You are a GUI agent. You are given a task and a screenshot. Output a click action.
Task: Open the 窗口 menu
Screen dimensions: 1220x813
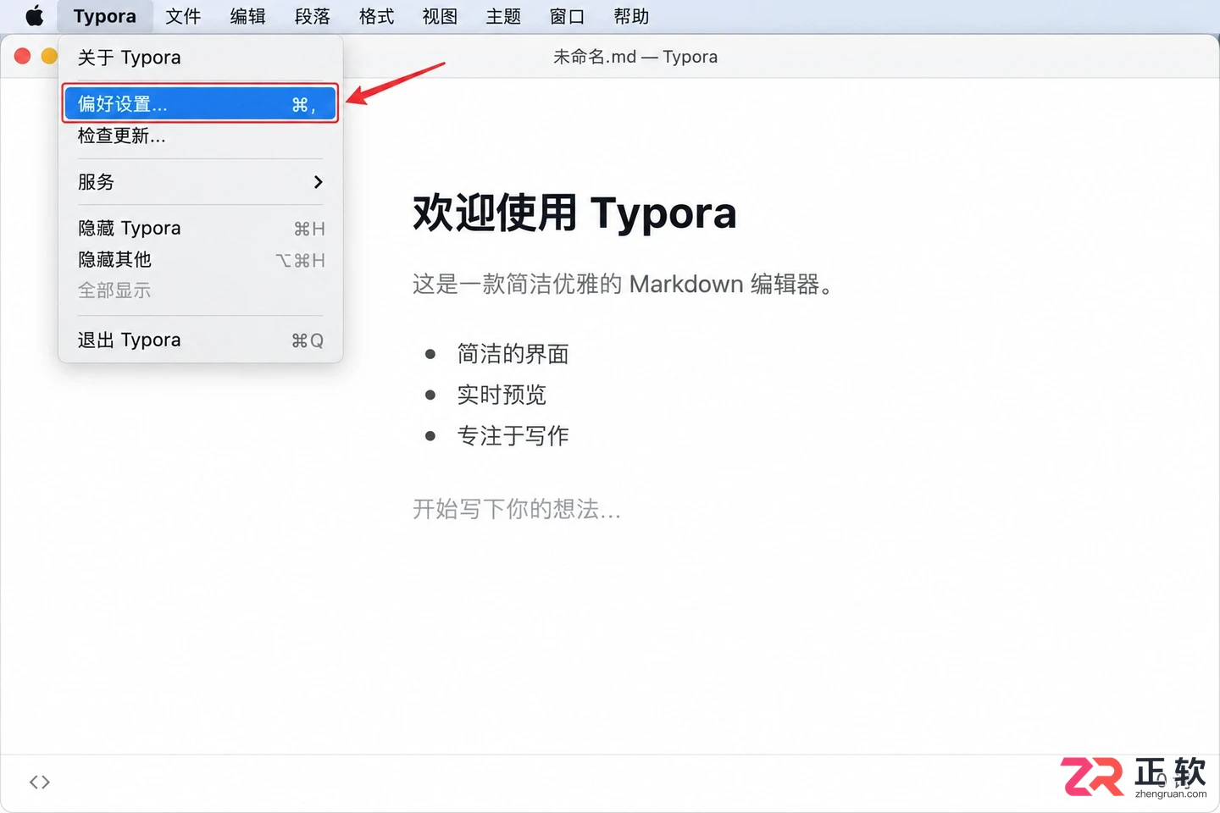click(x=567, y=16)
